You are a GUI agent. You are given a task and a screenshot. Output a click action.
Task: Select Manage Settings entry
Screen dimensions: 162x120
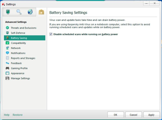tap(25, 78)
